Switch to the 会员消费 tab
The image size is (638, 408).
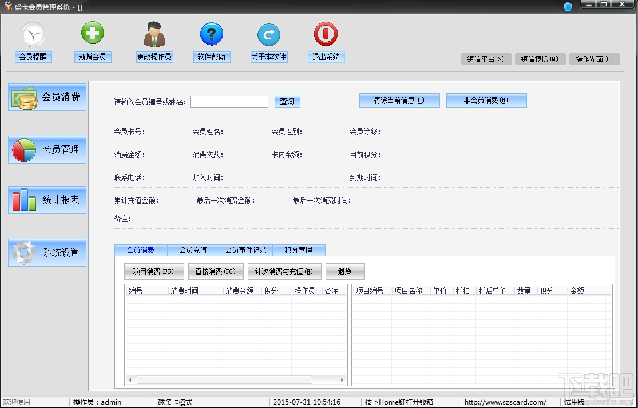141,250
